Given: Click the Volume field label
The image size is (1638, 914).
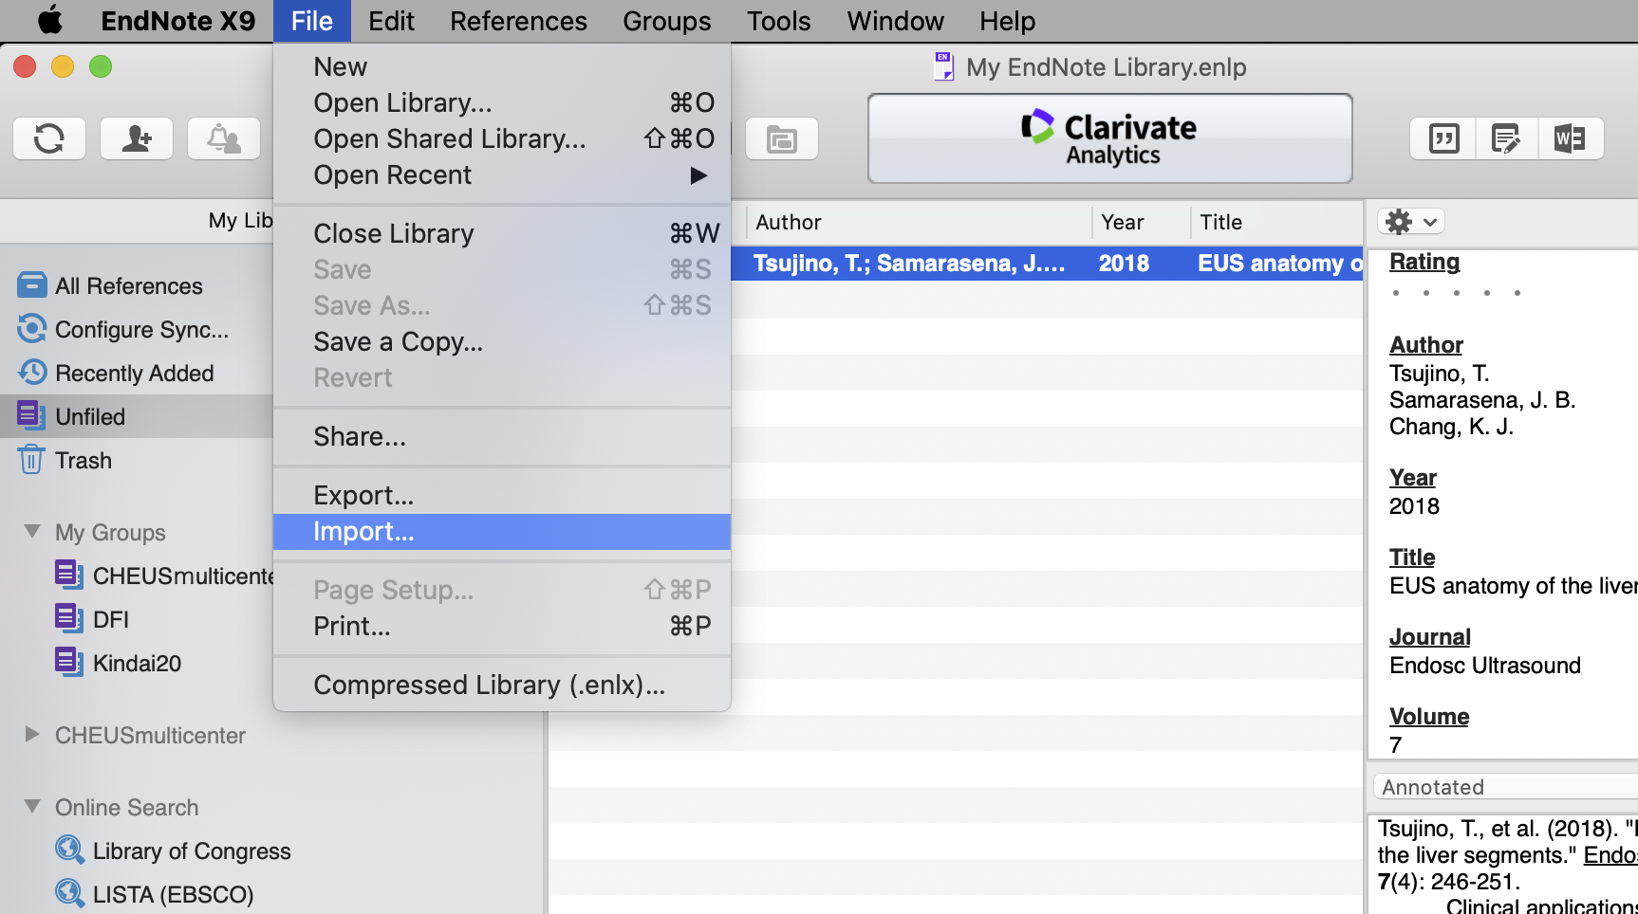Looking at the screenshot, I should pos(1428,716).
